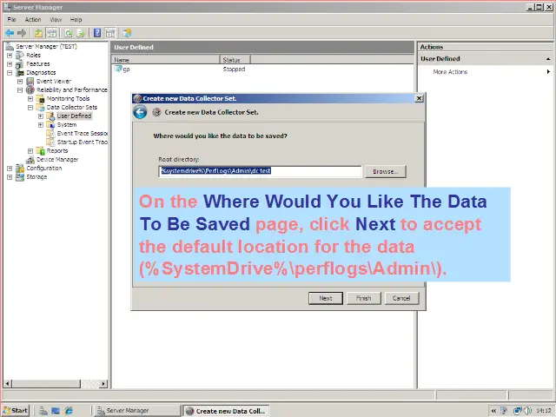Click the round blue back arrow in the wizard
The width and height of the screenshot is (556, 417).
point(140,112)
